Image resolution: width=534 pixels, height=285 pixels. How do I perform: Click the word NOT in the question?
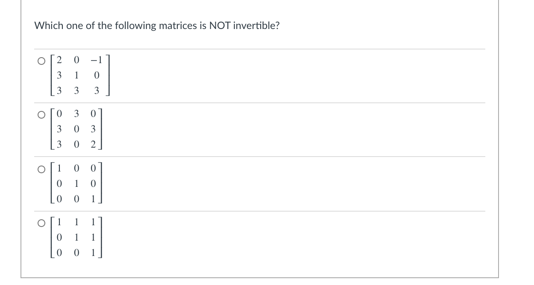(218, 26)
